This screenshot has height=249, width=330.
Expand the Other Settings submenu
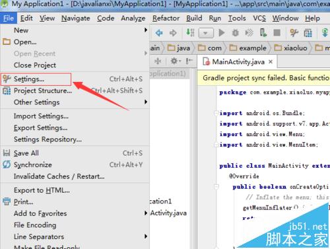coord(75,102)
